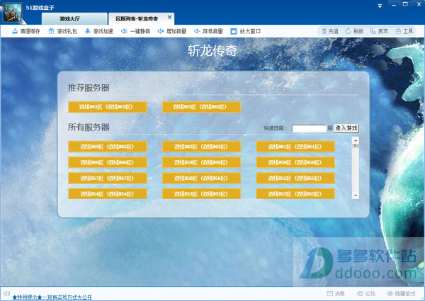Click the 刷新 refresh button
Image resolution: width=425 pixels, height=301 pixels.
pos(354,31)
